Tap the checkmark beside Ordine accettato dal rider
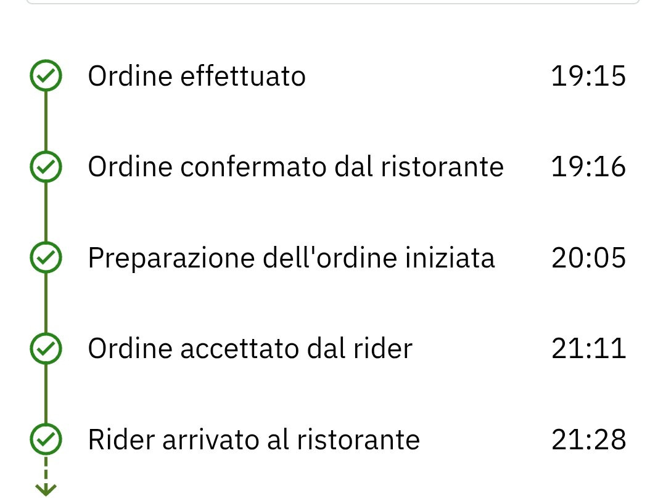666x498 pixels. (x=46, y=348)
